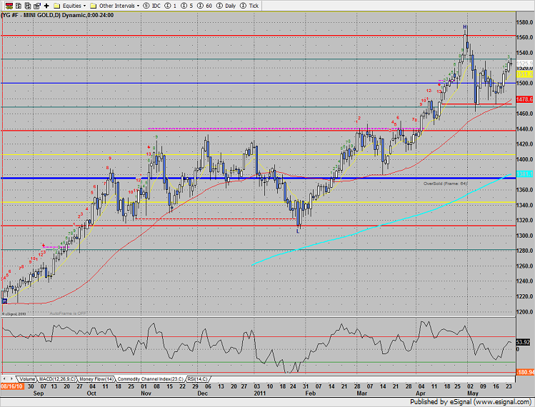Click the 1580.0 price axis label

(525, 23)
